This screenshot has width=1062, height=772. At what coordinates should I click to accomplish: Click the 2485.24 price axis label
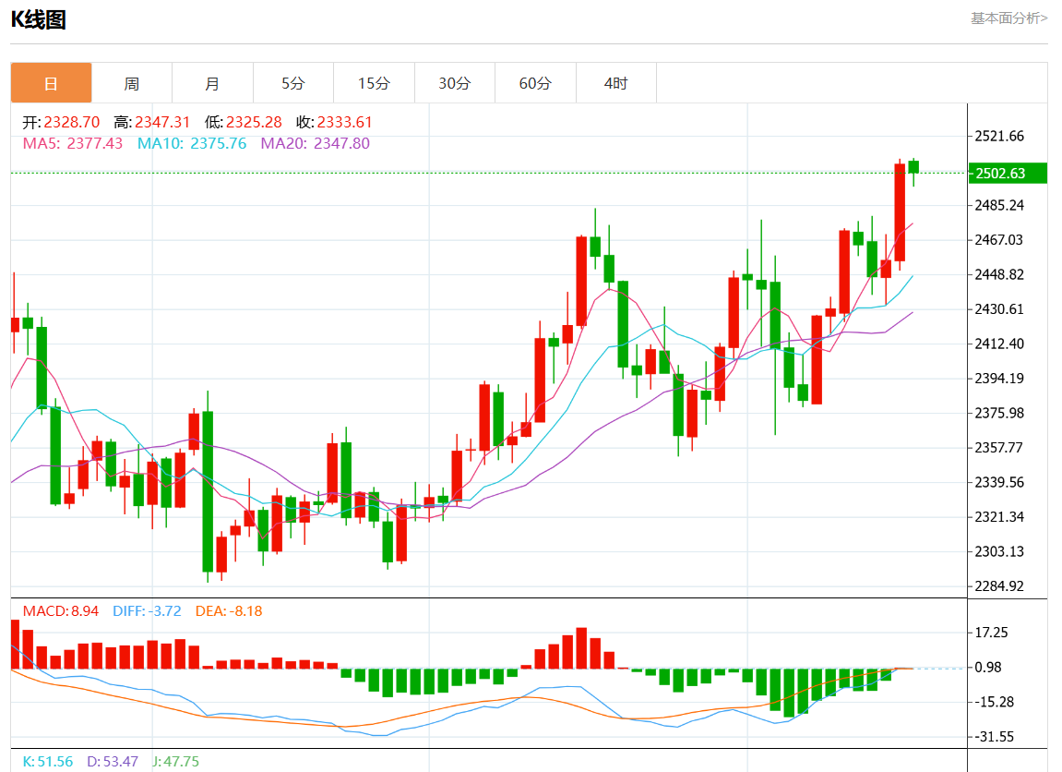999,205
